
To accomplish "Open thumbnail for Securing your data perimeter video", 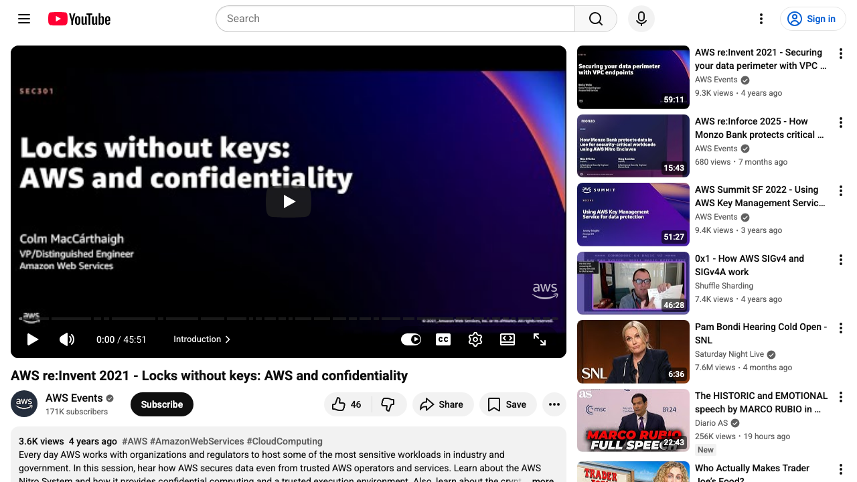I will click(633, 77).
